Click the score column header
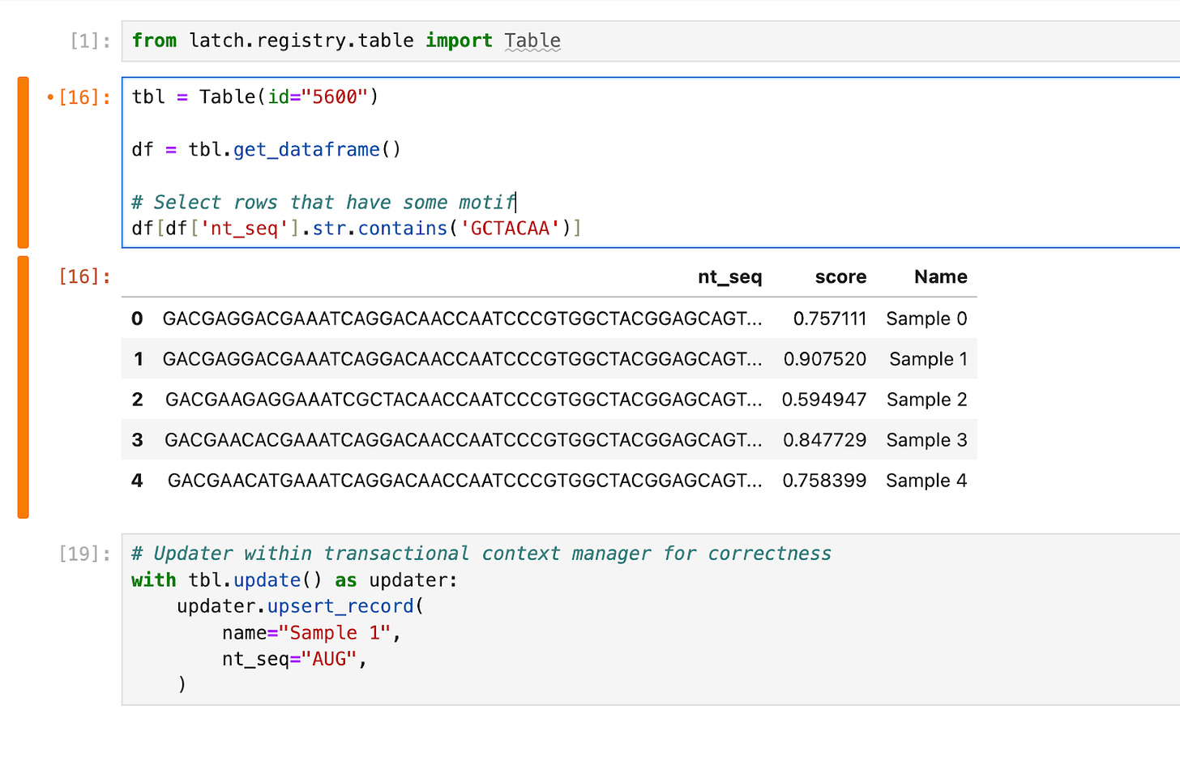 pyautogui.click(x=840, y=277)
